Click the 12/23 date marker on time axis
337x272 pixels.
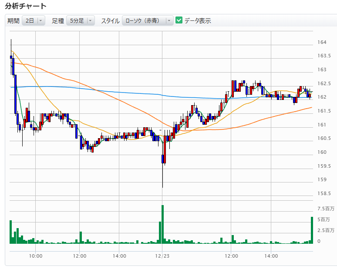point(162,256)
